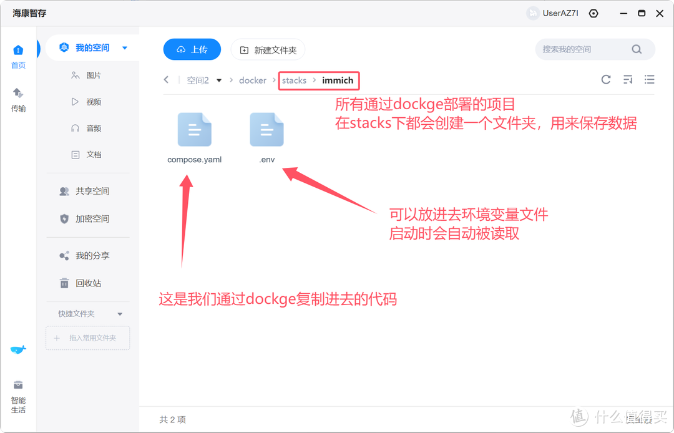Click the 上传 upload button
The height and width of the screenshot is (433, 674).
(x=192, y=49)
